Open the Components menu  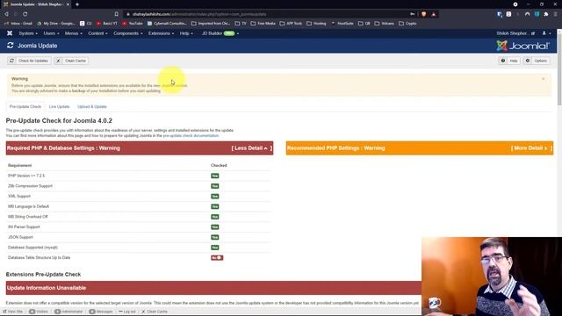(128, 33)
